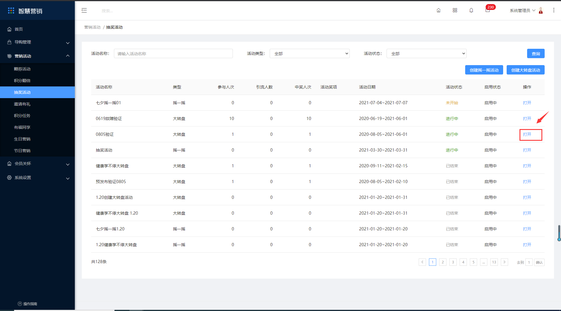
Task: Click 创建摇一摇活动 button
Action: (x=484, y=70)
